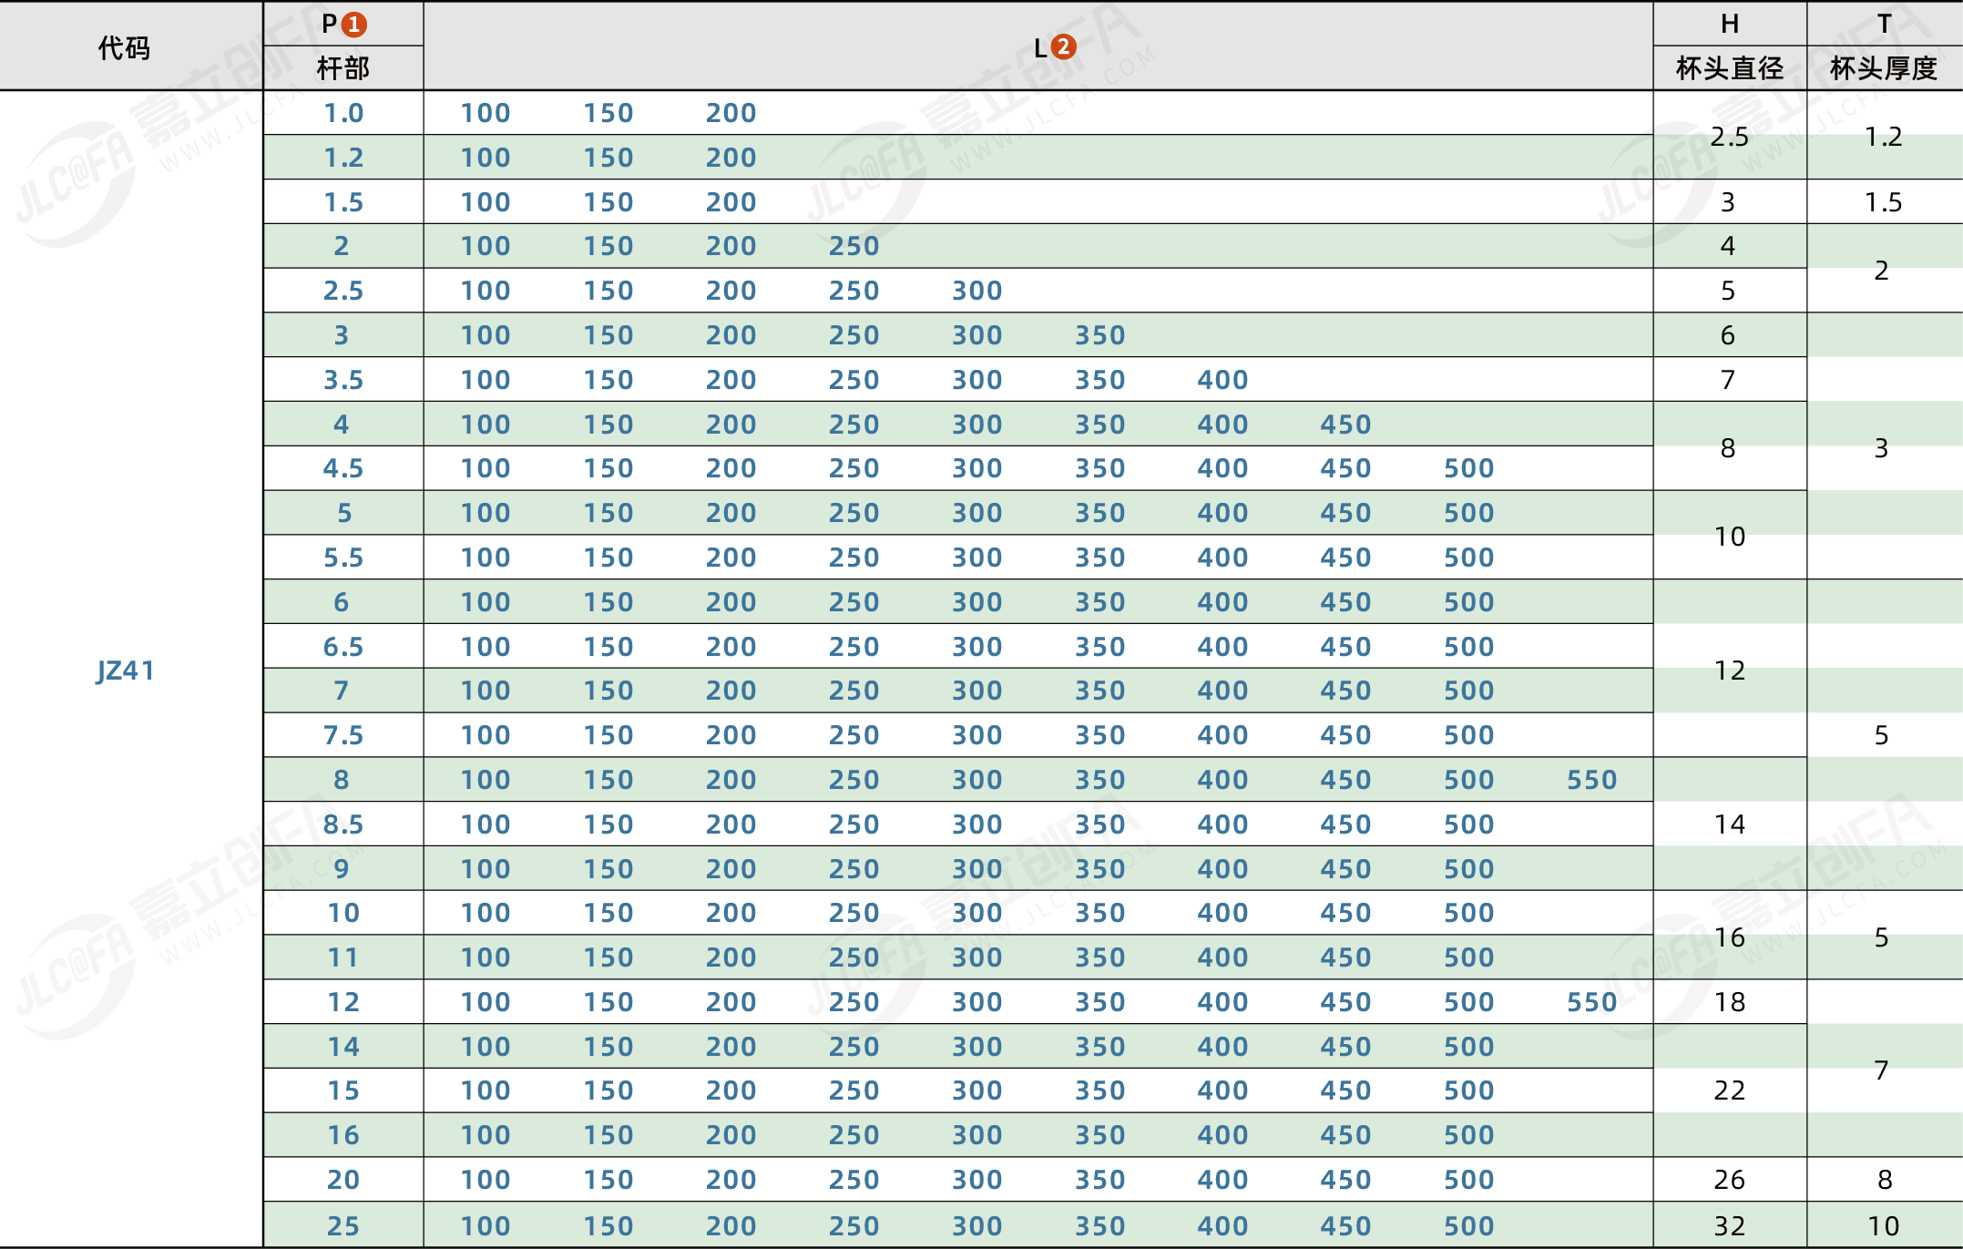Click head thickness value 10 in the T column
The width and height of the screenshot is (1963, 1249).
[x=1883, y=1225]
